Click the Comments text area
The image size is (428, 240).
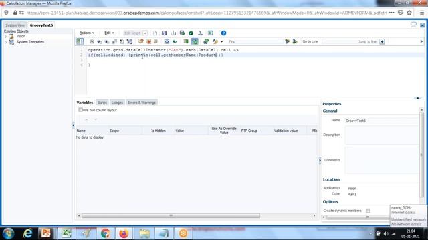click(x=382, y=160)
